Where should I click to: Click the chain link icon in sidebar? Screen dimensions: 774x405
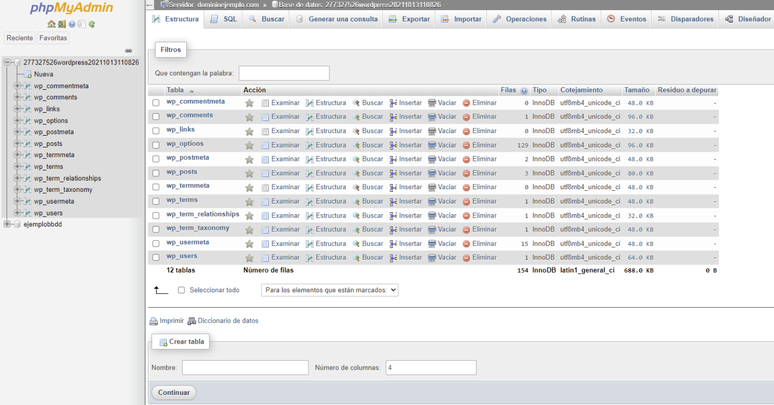click(x=128, y=51)
